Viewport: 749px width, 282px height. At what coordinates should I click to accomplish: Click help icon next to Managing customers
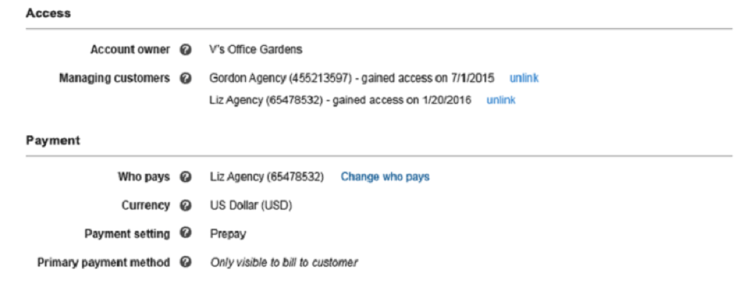[x=186, y=78]
